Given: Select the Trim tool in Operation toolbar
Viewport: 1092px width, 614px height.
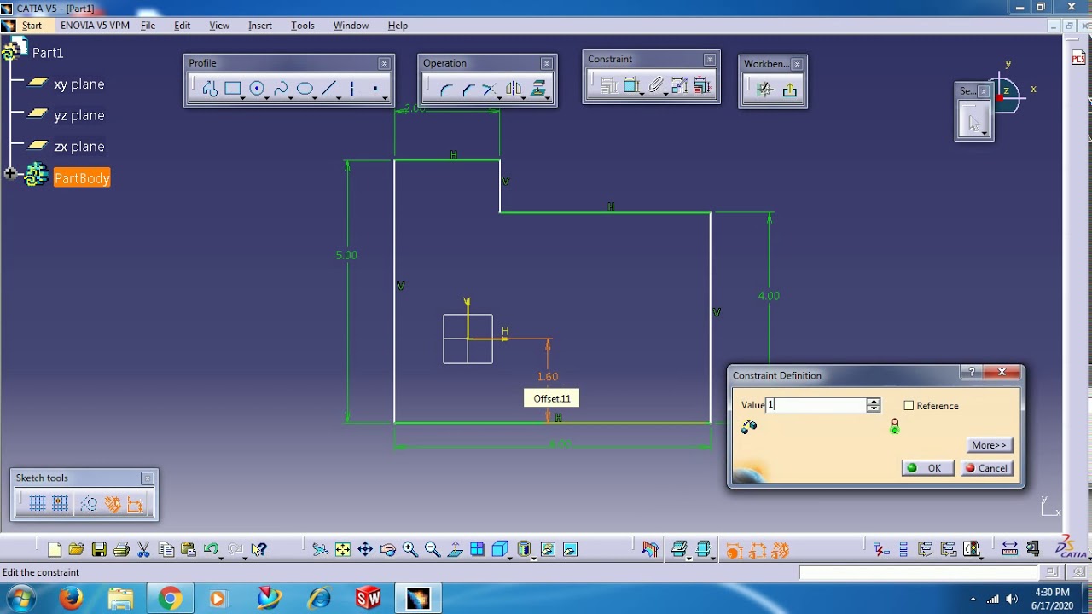Looking at the screenshot, I should pos(490,89).
